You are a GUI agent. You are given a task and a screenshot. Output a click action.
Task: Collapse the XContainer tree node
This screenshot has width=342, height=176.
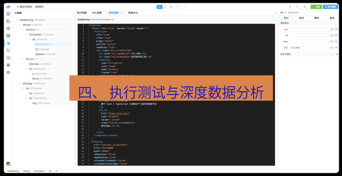tap(26, 35)
